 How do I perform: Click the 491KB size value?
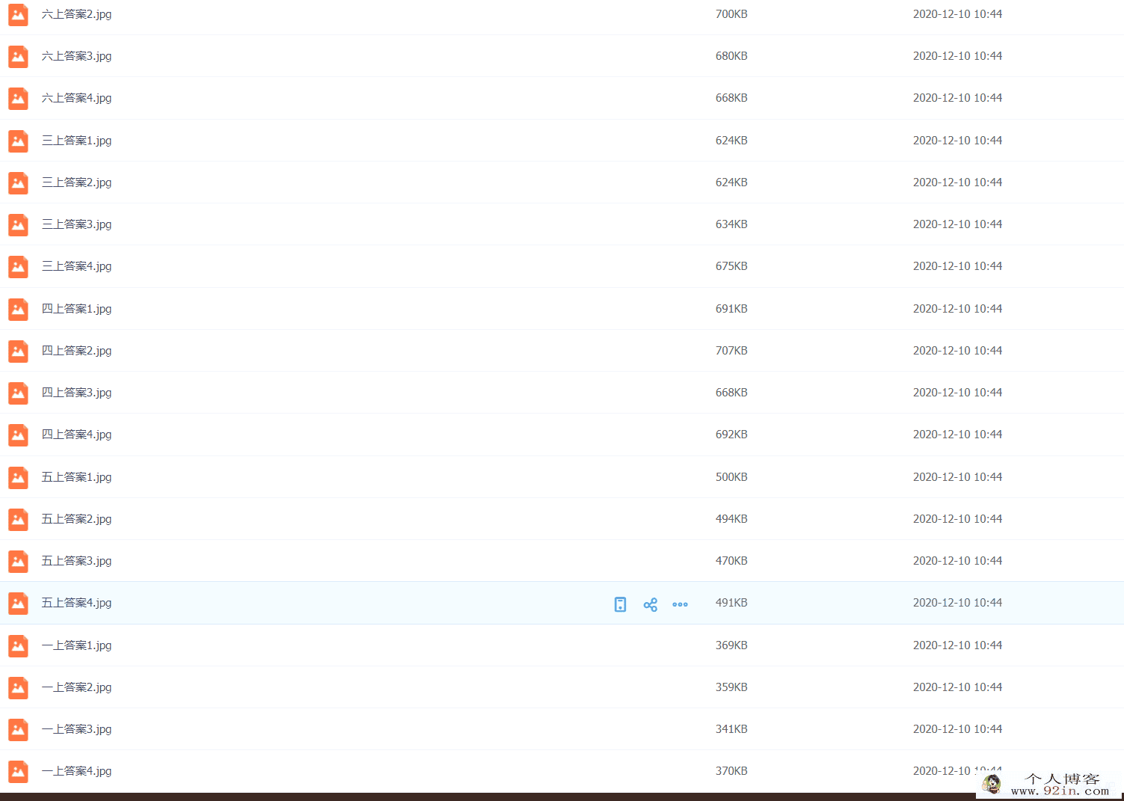[731, 603]
